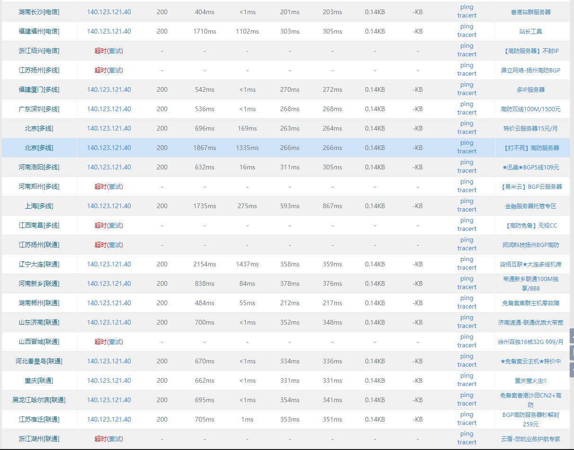Open 云盾-您的业务护航专家 link
Screen dimensions: 574x450
pyautogui.click(x=530, y=439)
